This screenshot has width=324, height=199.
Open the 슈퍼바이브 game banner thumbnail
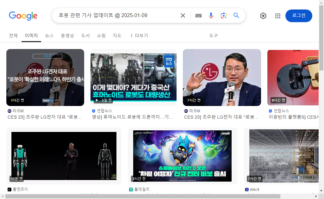pyautogui.click(x=182, y=156)
